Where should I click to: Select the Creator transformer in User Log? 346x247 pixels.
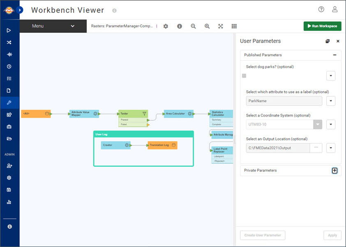(x=115, y=145)
